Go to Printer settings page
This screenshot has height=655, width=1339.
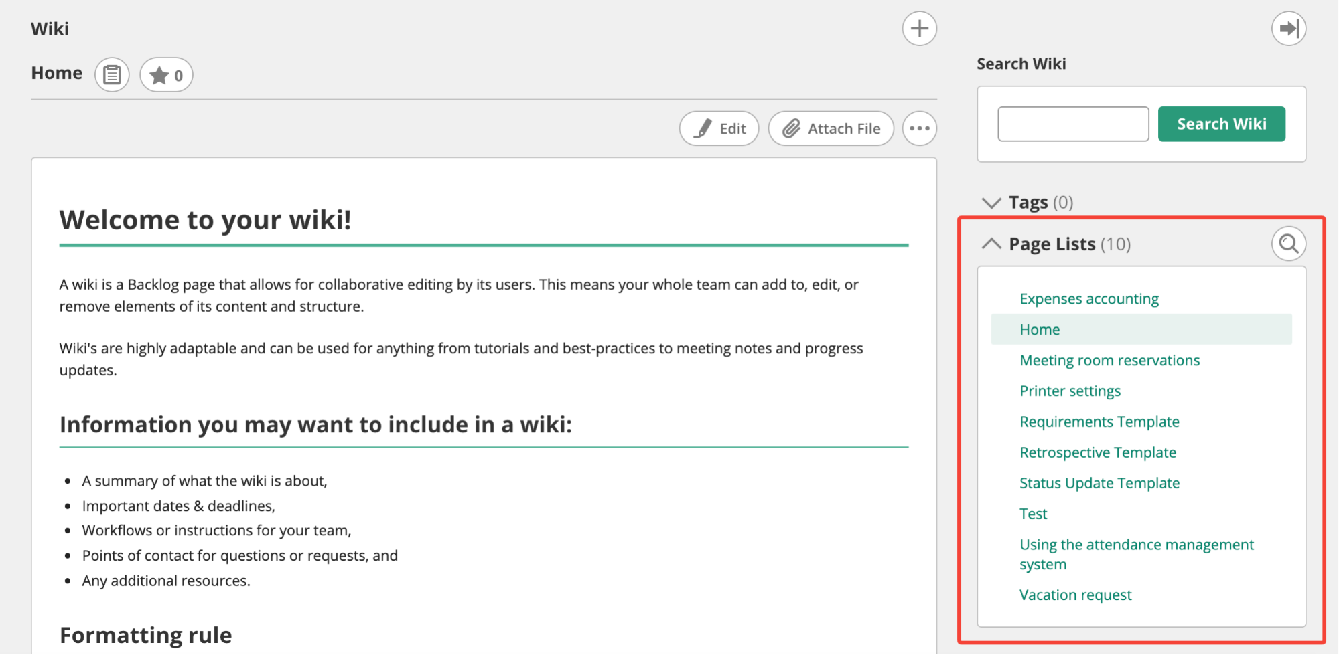[x=1070, y=391]
